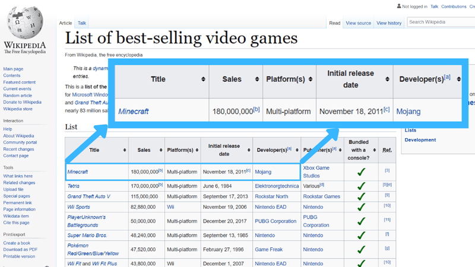Click the Wikipedia globe logo
The width and height of the screenshot is (475, 267).
click(x=25, y=23)
